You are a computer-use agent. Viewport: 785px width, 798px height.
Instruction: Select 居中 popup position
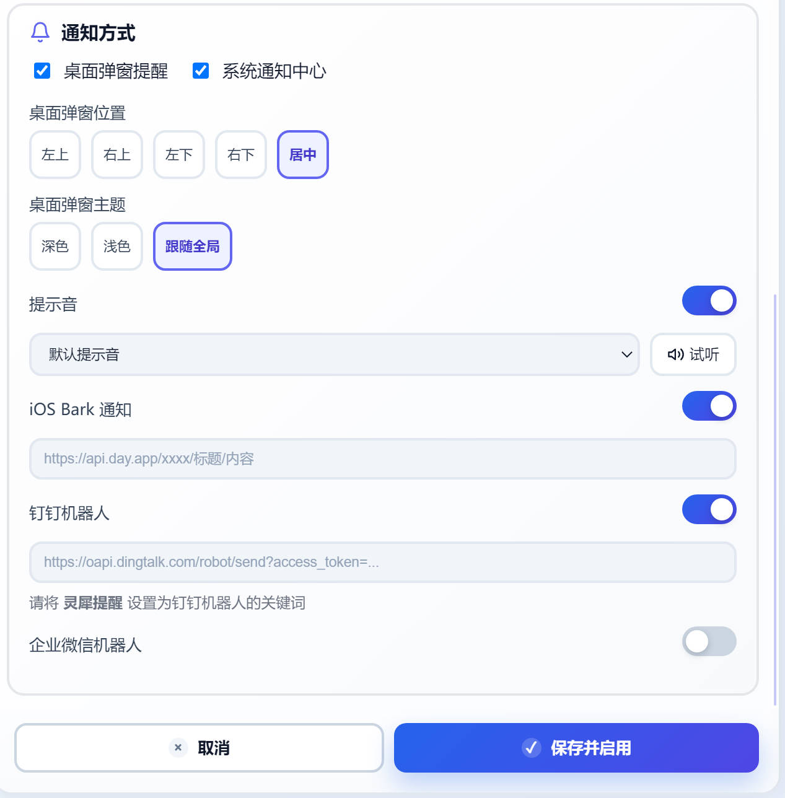303,154
